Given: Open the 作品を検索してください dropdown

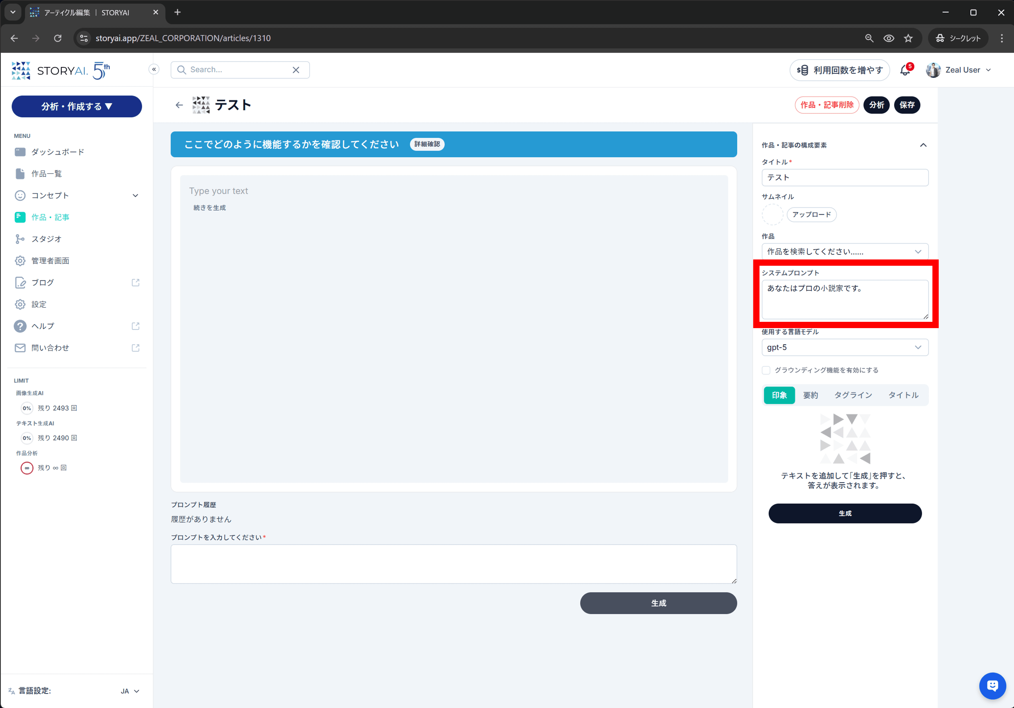Looking at the screenshot, I should (x=845, y=252).
